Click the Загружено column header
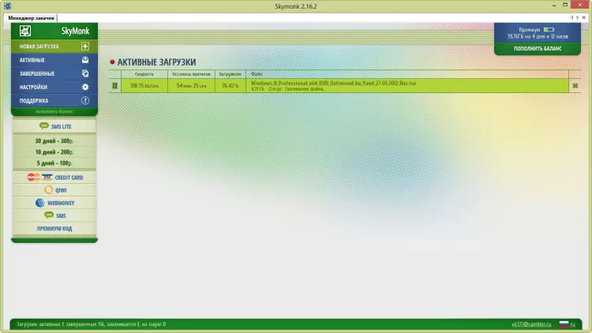 (x=230, y=74)
